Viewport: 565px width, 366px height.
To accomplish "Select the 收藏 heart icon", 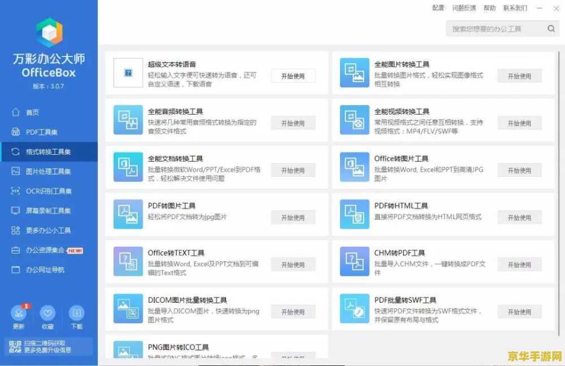I will click(47, 313).
